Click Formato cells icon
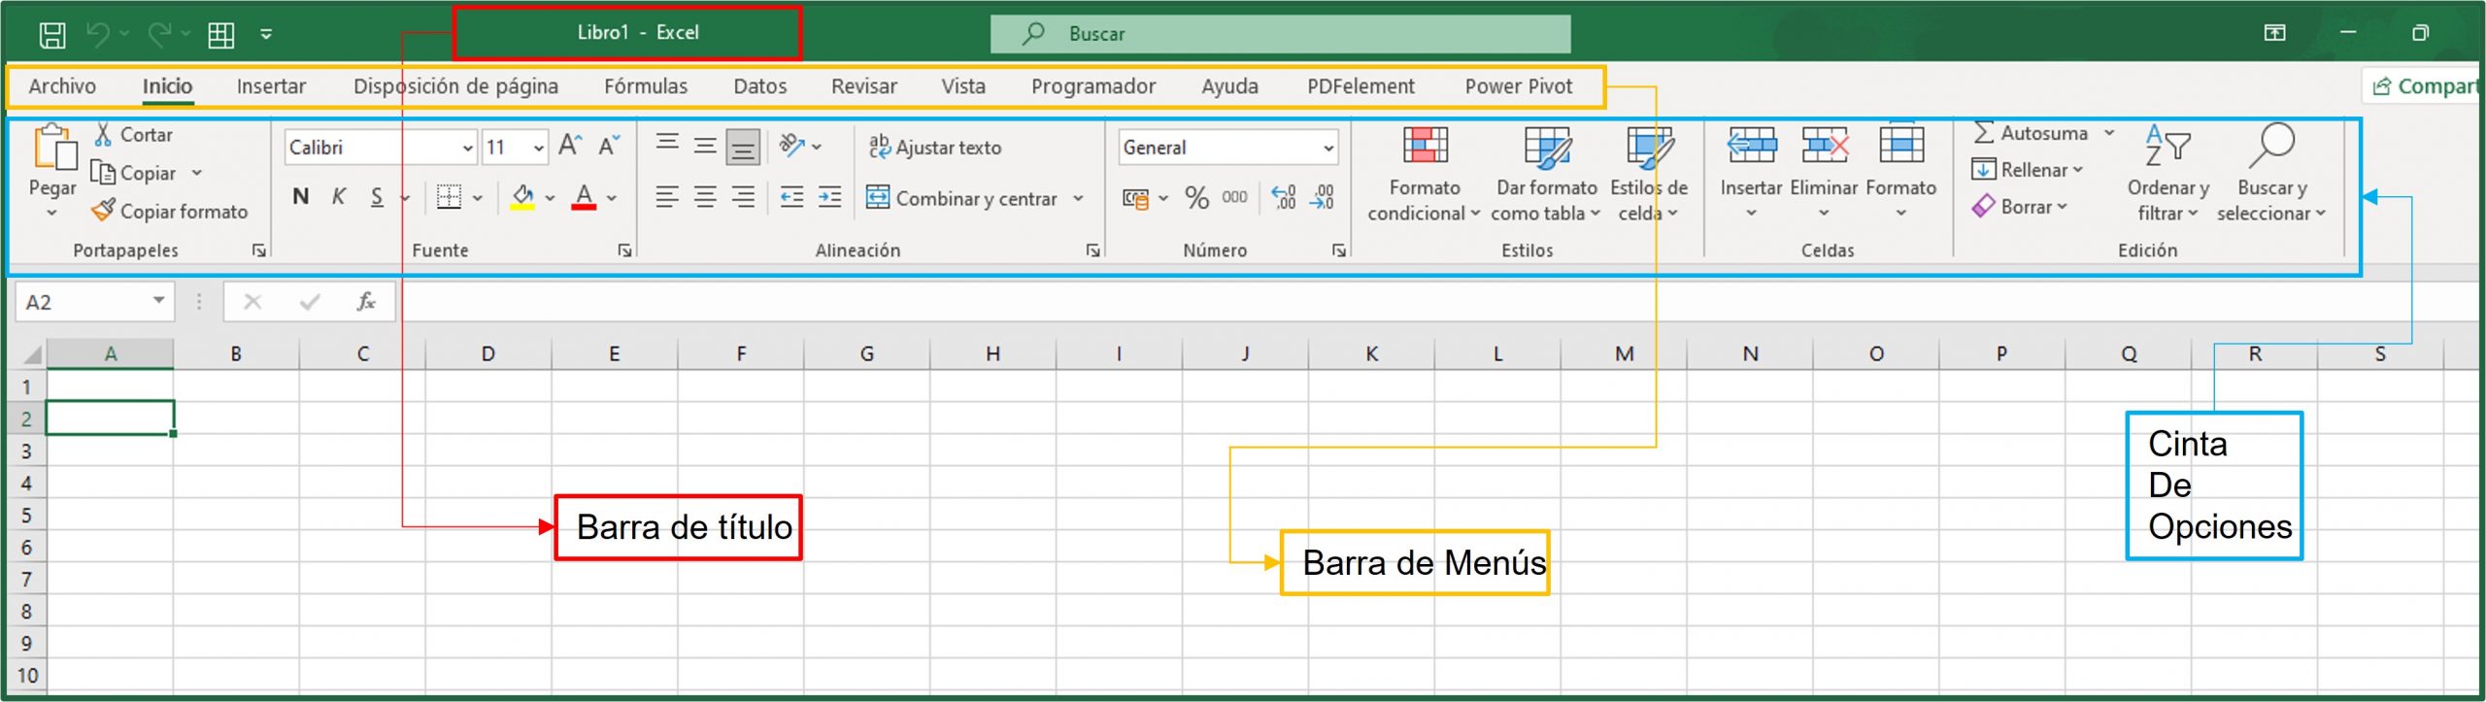This screenshot has width=2486, height=702. click(1901, 146)
